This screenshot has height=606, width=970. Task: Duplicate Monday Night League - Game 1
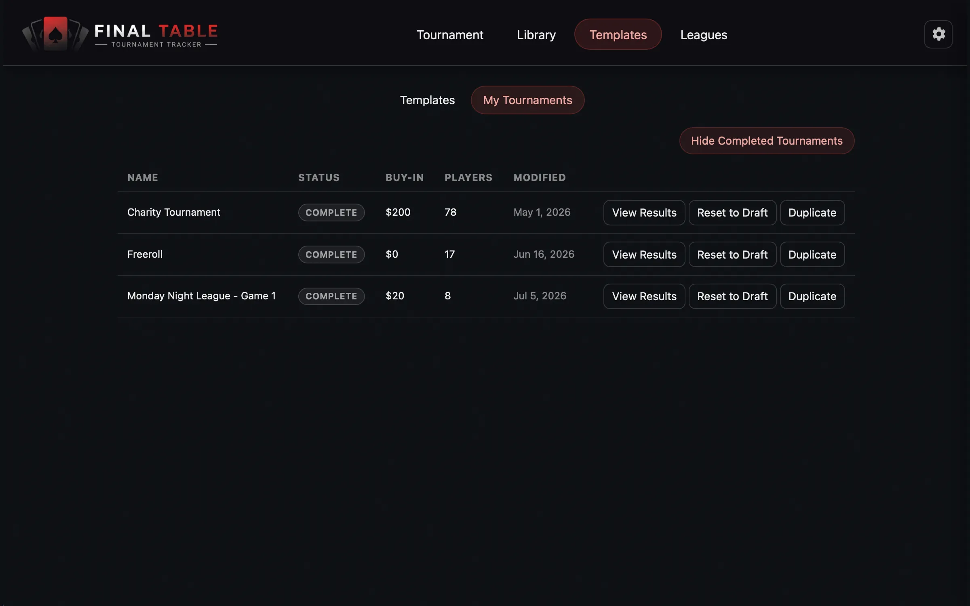click(x=812, y=296)
